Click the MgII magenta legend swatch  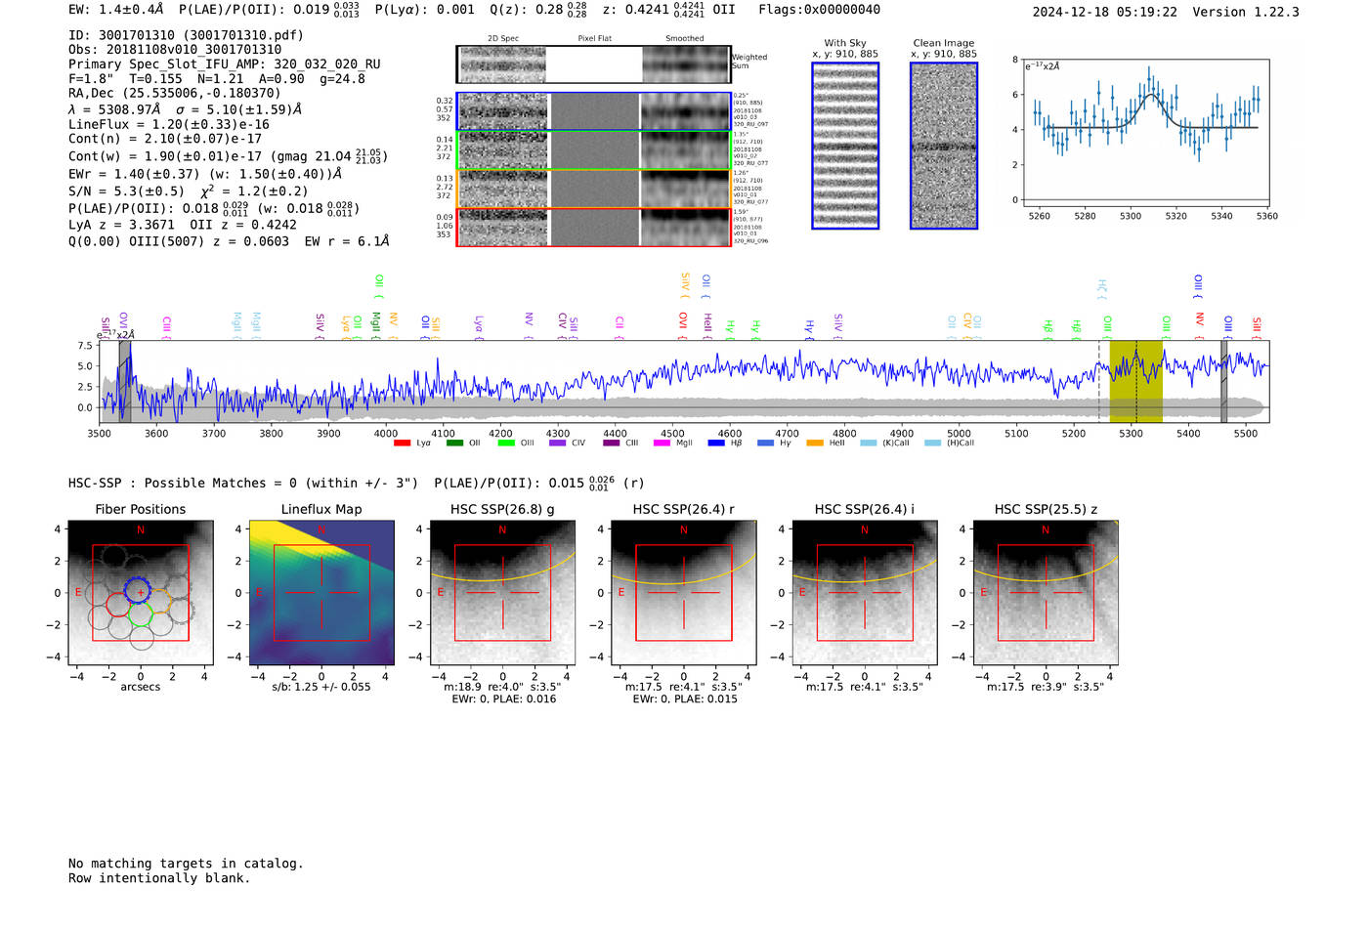[x=662, y=444]
